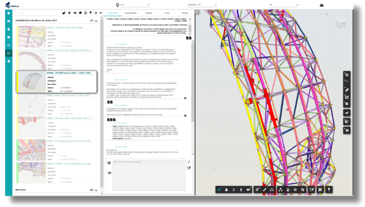This screenshot has width=365, height=207.
Task: Open the filter funnel icon
Action: (91, 13)
